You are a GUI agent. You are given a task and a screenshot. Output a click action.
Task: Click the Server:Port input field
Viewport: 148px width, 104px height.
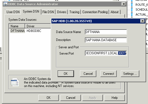click(106, 53)
